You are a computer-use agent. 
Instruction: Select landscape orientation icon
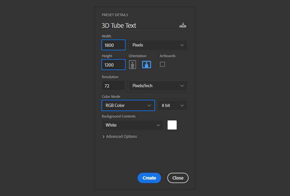147,65
